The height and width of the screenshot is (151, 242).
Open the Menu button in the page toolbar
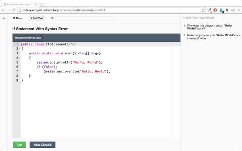18,18
